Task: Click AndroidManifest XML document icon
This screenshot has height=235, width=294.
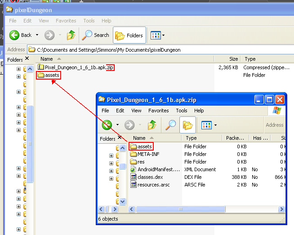Action: pyautogui.click(x=133, y=169)
